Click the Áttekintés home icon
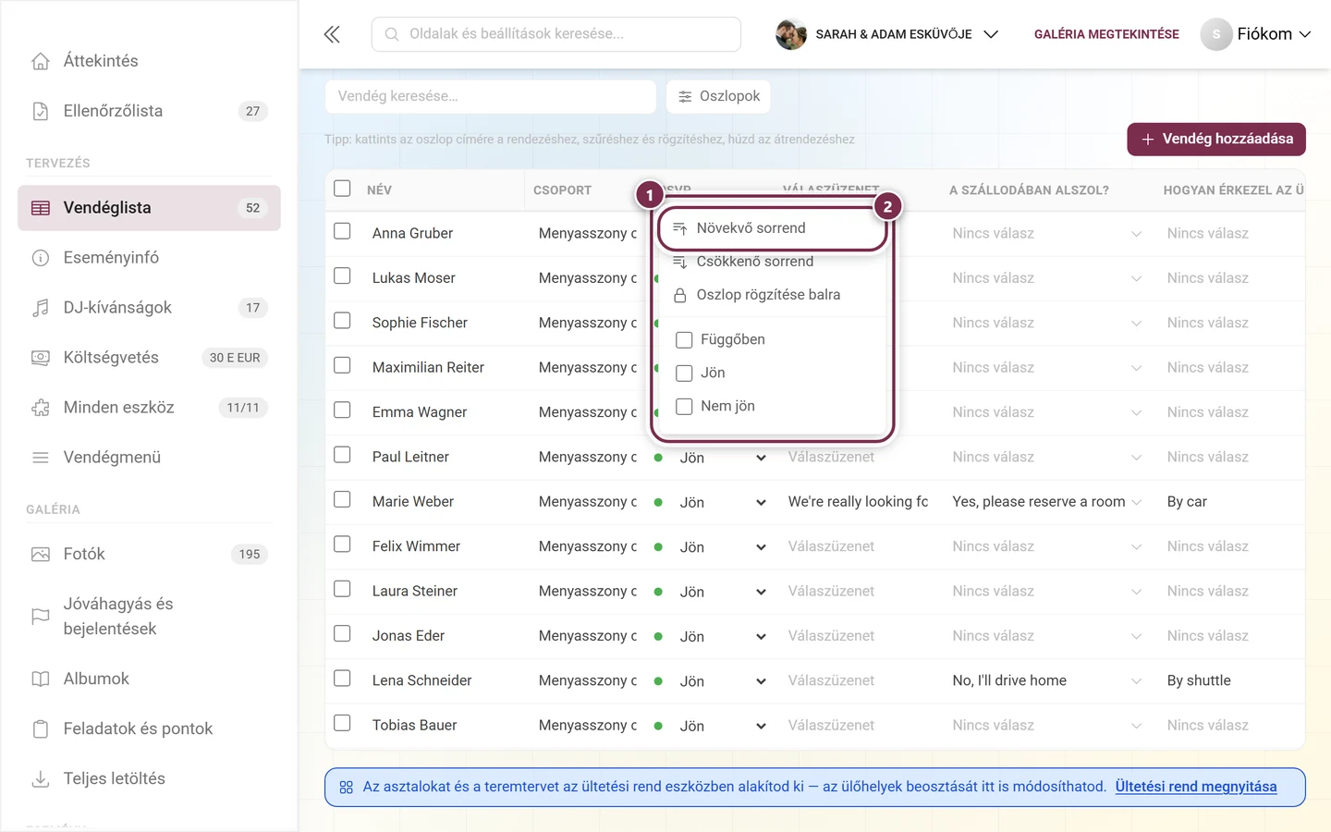1331x832 pixels. click(x=41, y=61)
